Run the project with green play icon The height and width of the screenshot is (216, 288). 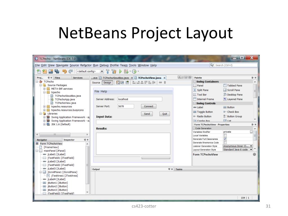point(120,71)
